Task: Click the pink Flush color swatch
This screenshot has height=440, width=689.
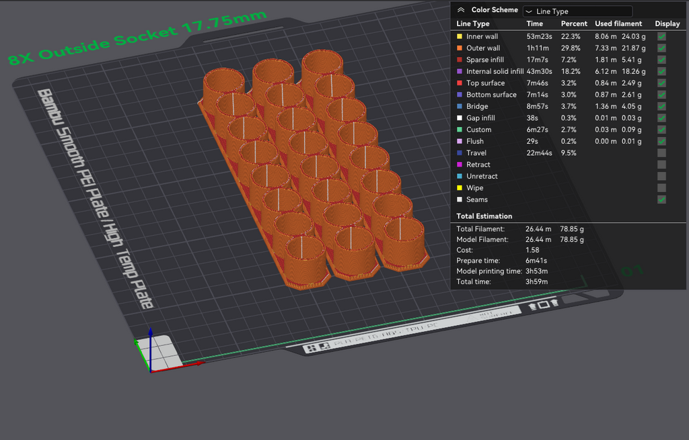Action: (x=460, y=141)
